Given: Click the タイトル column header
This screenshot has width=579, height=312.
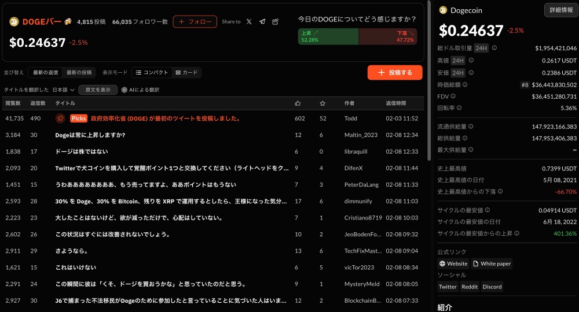Looking at the screenshot, I should coord(65,103).
